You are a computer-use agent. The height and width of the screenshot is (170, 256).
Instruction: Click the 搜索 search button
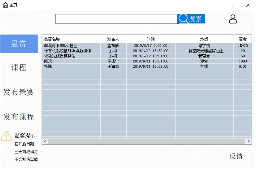coord(191,19)
